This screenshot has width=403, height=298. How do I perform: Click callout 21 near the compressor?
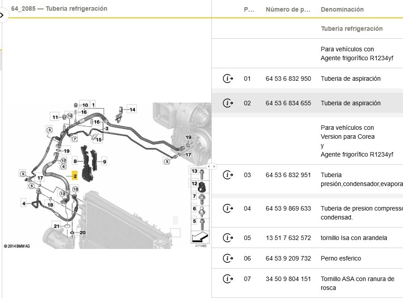click(56, 226)
